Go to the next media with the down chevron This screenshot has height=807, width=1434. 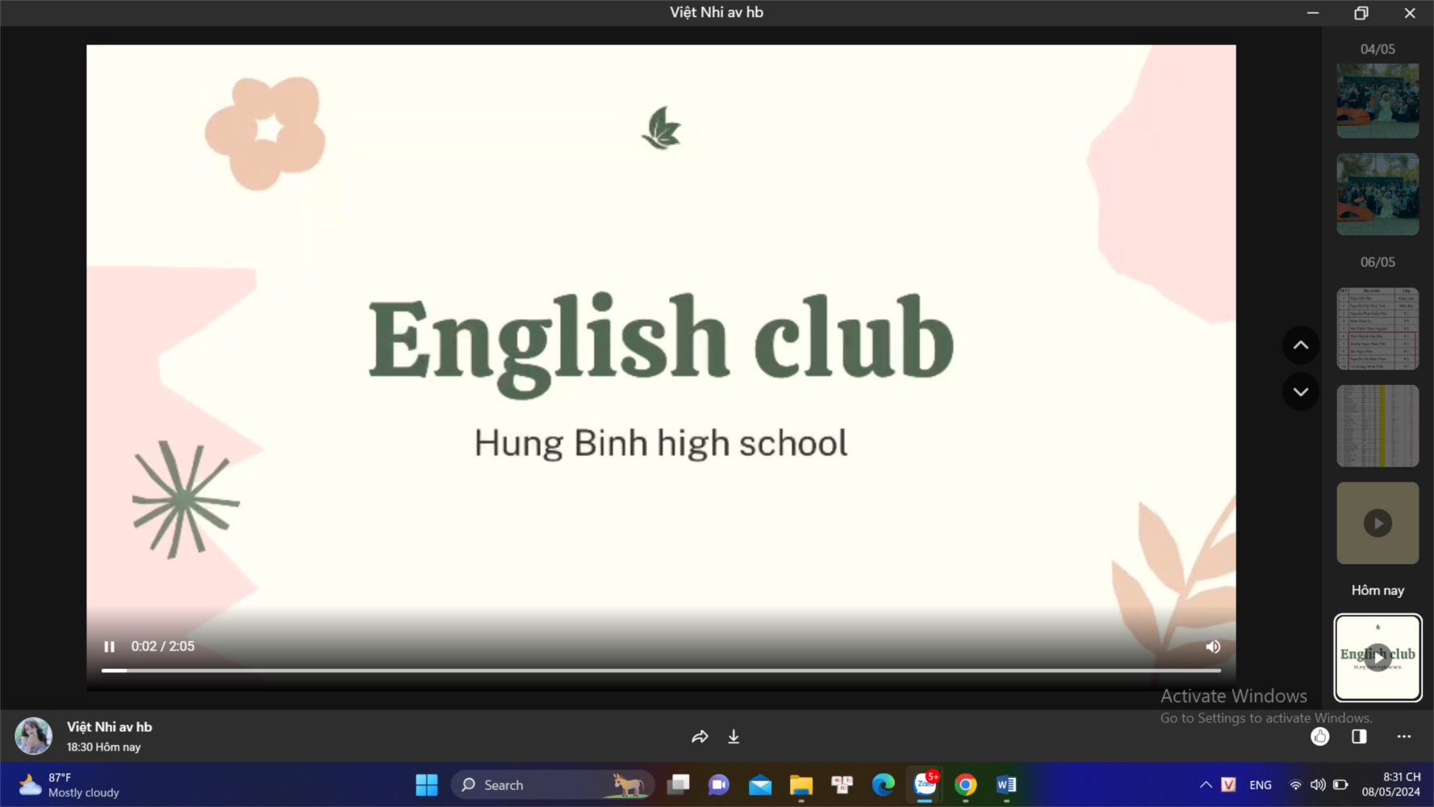[1301, 392]
